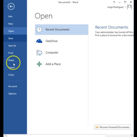
Task: Click the Jorge Rodriguez account name
Action: 115,7
